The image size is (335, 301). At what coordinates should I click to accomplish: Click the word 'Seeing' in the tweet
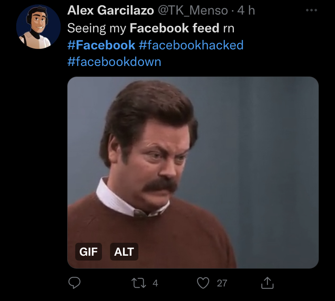point(87,28)
